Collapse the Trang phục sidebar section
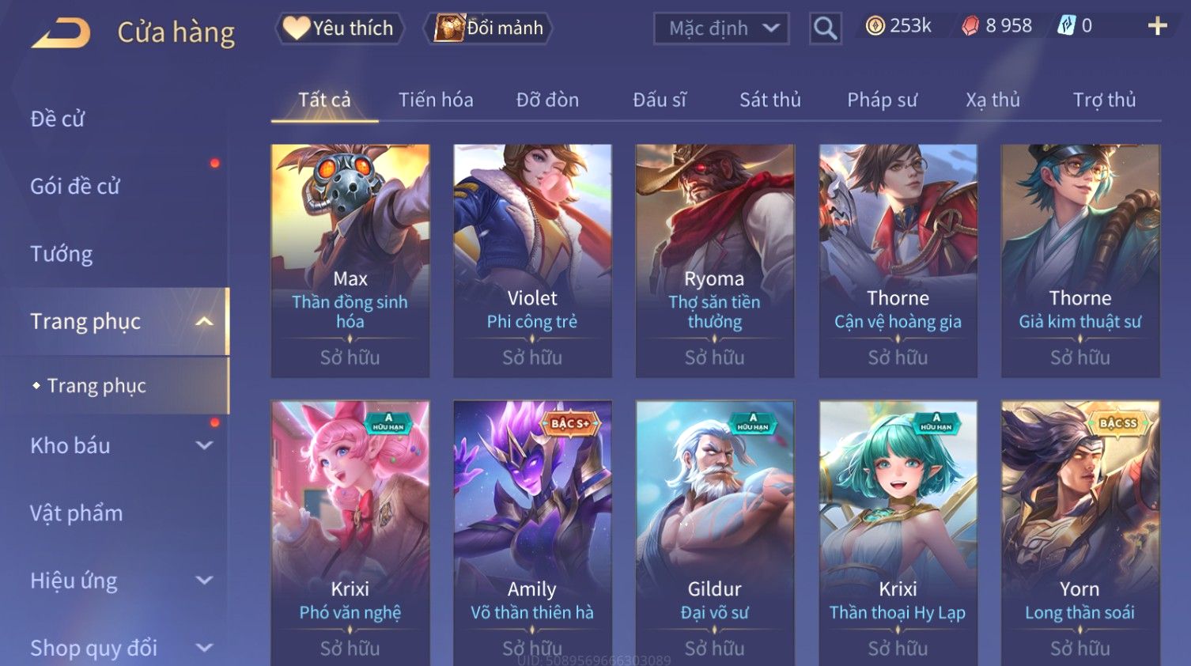The width and height of the screenshot is (1191, 666). (204, 321)
